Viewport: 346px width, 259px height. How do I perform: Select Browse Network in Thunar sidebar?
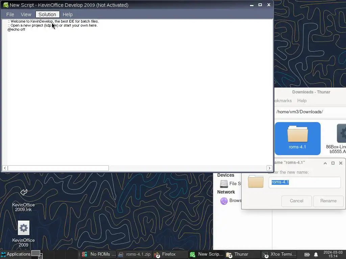[x=230, y=201]
